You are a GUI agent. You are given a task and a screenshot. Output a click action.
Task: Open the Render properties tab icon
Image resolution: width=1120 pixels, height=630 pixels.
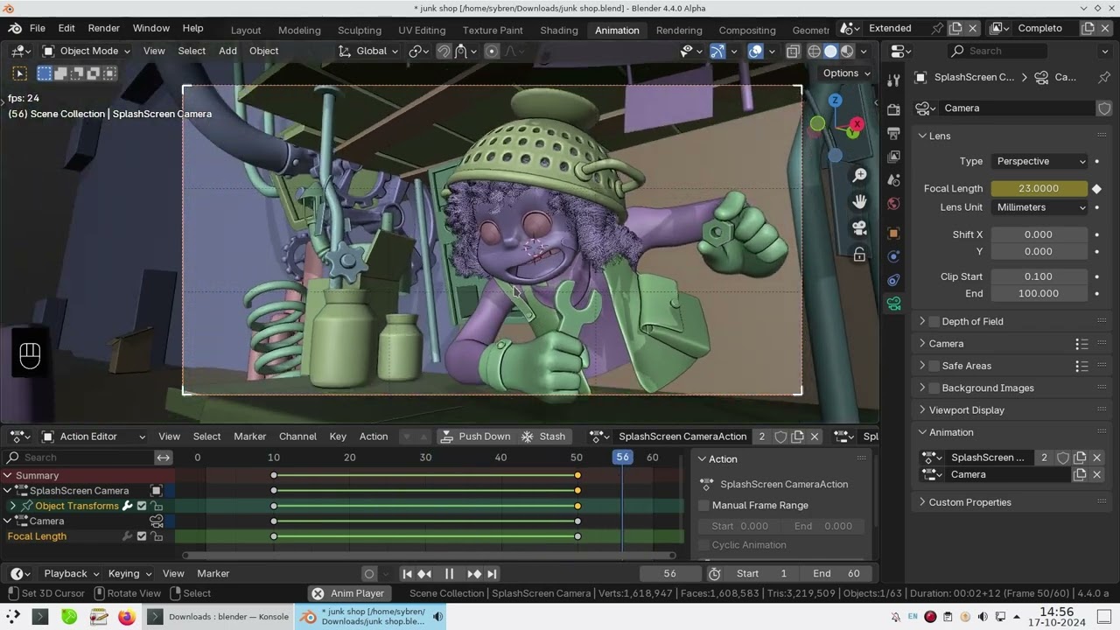[x=893, y=110]
